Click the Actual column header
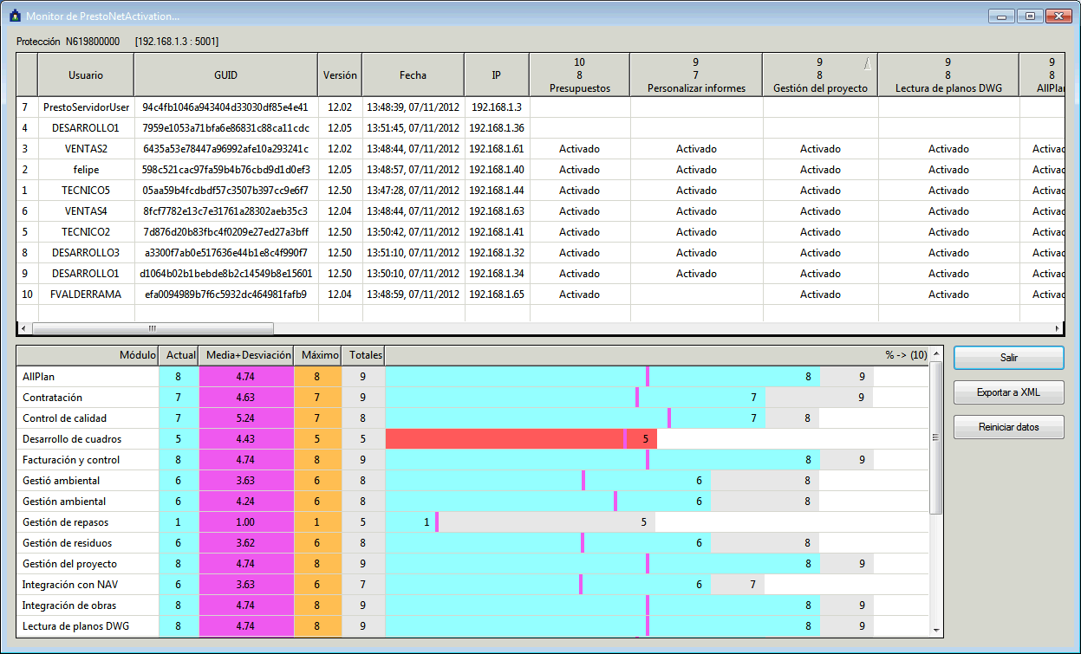This screenshot has height=654, width=1081. point(179,355)
